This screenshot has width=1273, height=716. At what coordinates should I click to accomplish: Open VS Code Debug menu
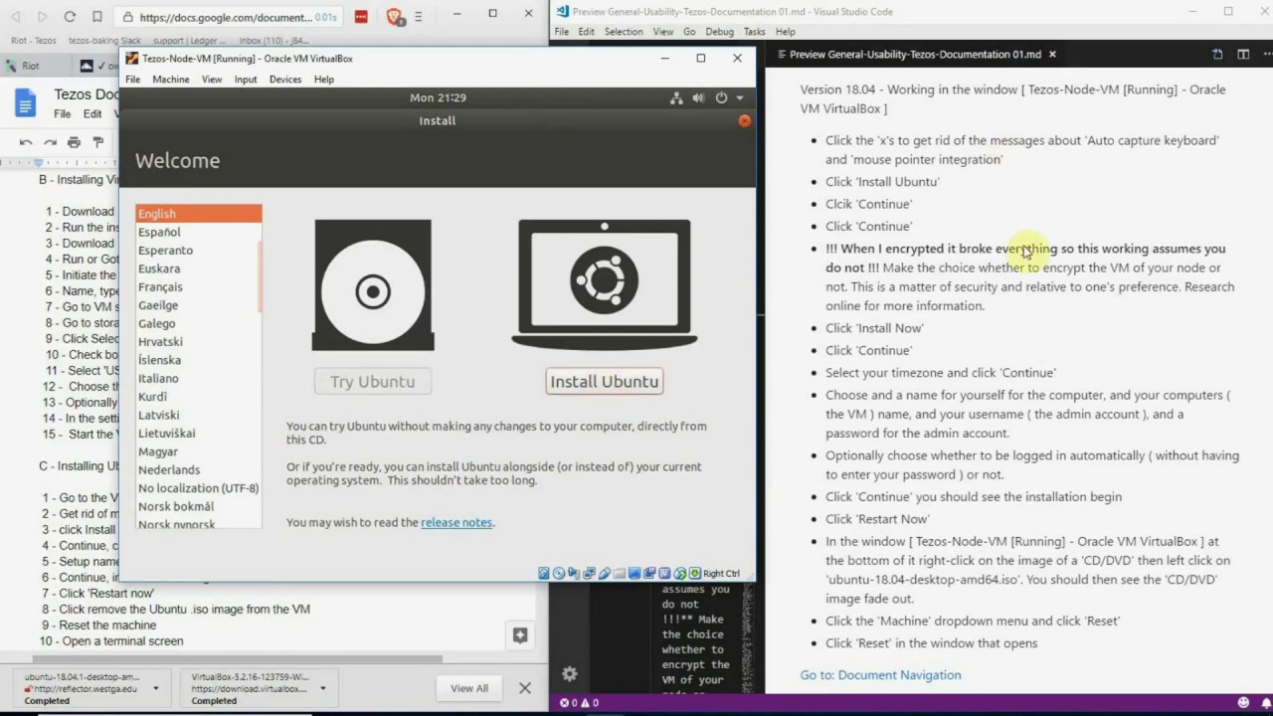[719, 32]
